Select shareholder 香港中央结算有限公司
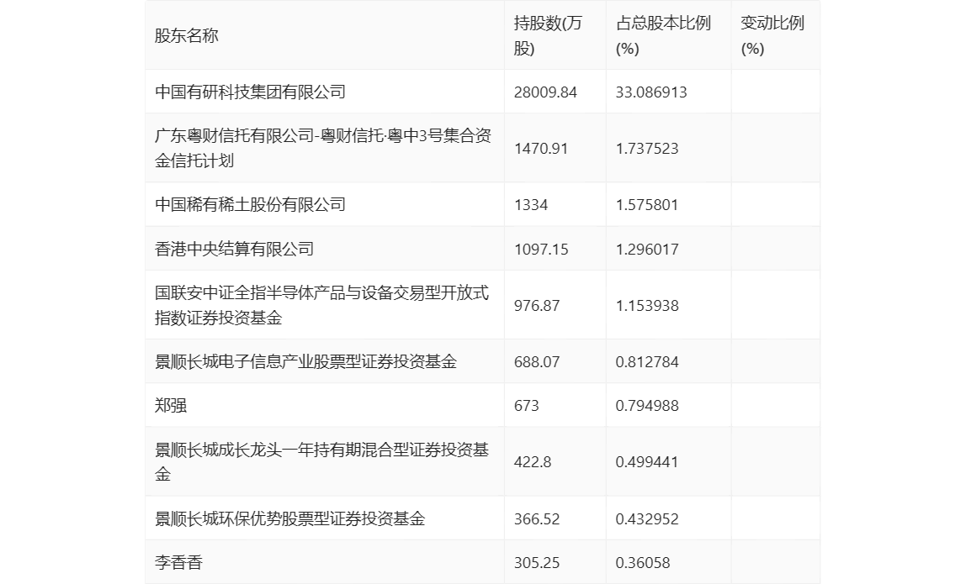This screenshot has height=584, width=966. pyautogui.click(x=234, y=249)
